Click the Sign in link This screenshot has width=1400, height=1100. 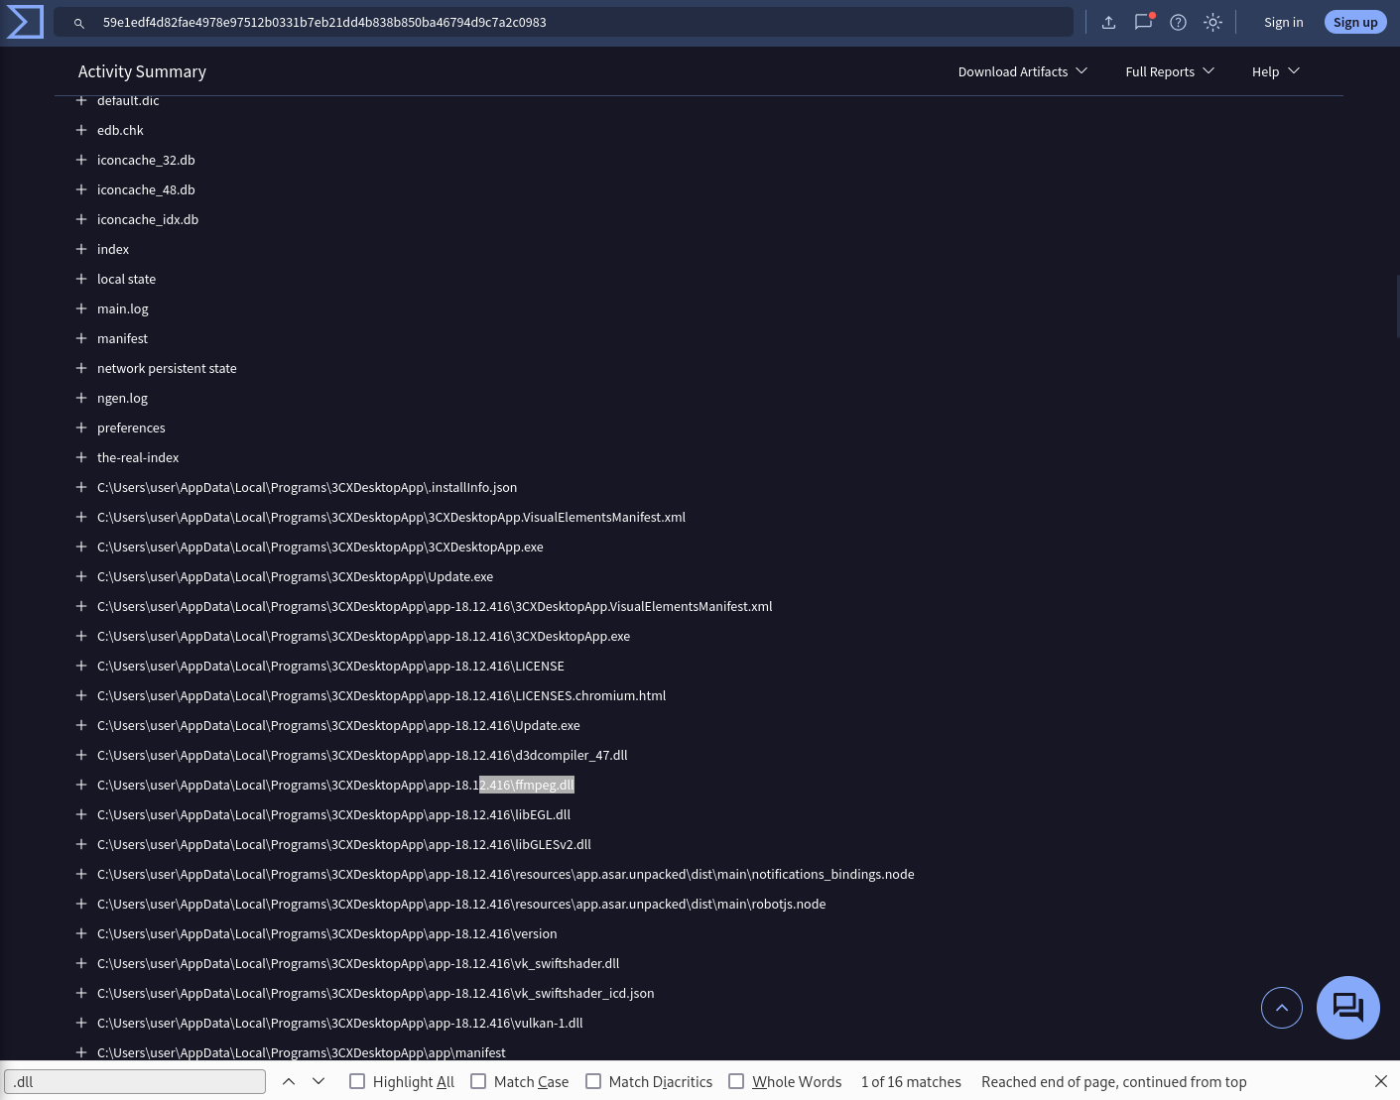[1283, 22]
